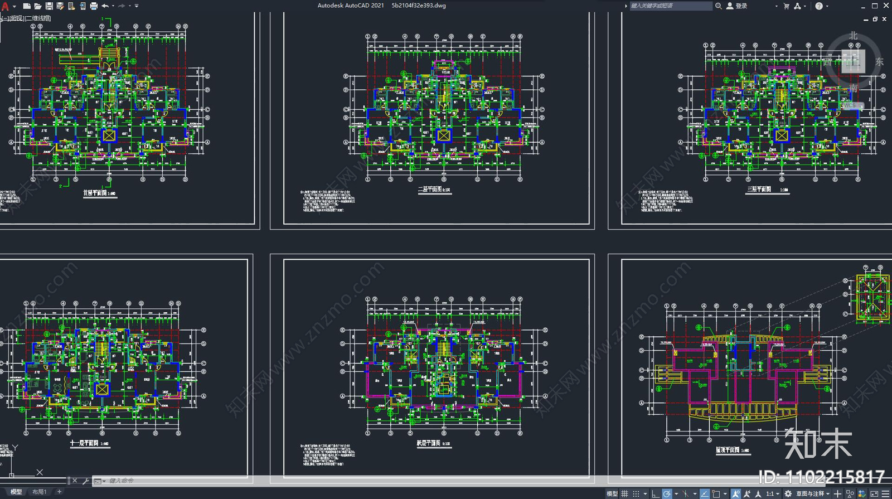Sign in via the 登录 button

[736, 6]
